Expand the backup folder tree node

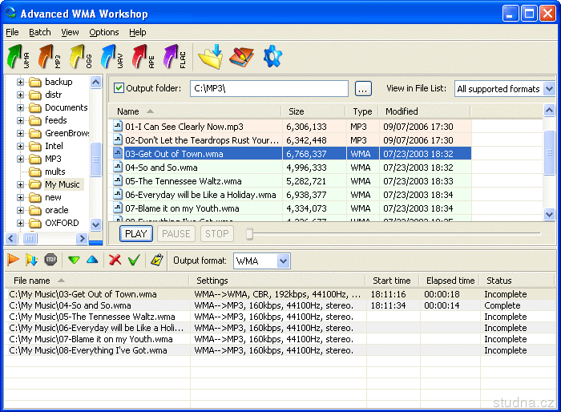click(20, 82)
